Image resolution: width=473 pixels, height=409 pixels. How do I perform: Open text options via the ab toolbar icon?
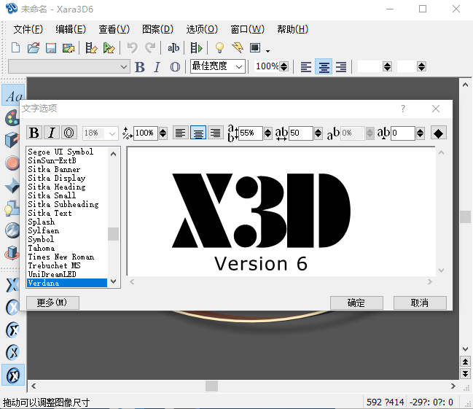[173, 47]
